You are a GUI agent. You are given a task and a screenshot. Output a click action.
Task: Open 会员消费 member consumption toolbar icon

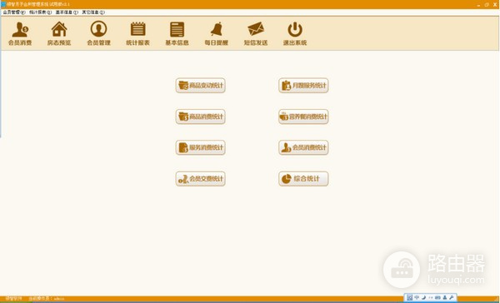tap(20, 33)
